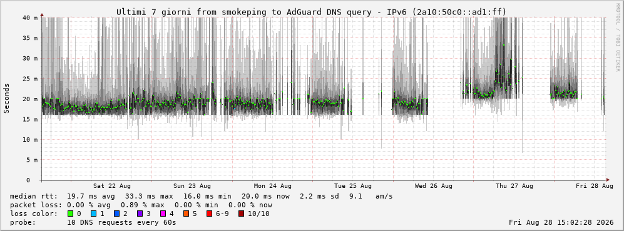The image size is (624, 231).
Task: Click the dark red 10/10 loss swatch
Action: [241, 214]
